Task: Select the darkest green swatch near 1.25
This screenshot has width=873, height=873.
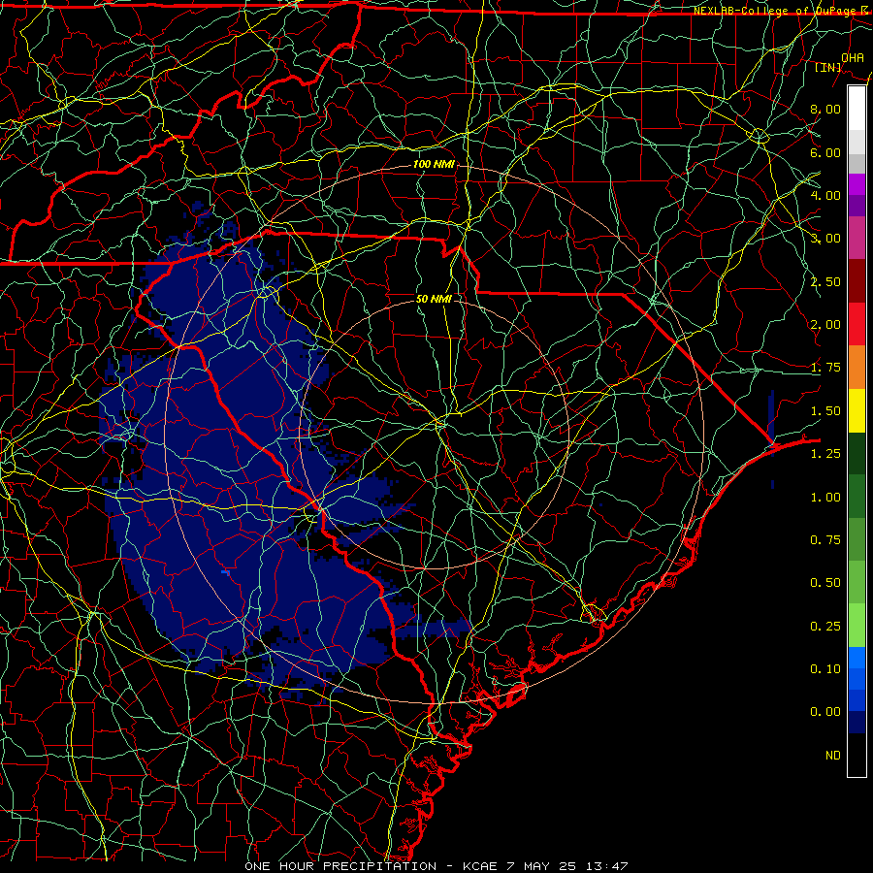Action: point(857,453)
